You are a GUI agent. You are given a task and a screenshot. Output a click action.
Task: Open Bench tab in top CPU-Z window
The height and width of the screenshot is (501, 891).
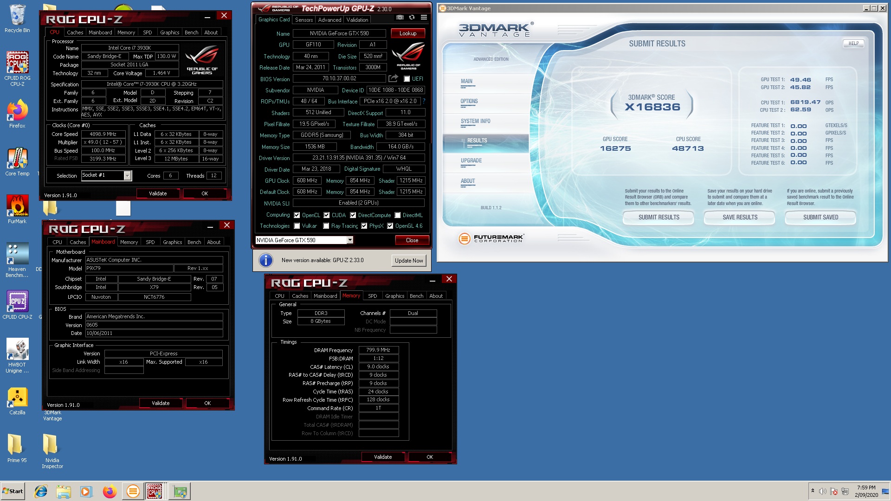tap(191, 32)
